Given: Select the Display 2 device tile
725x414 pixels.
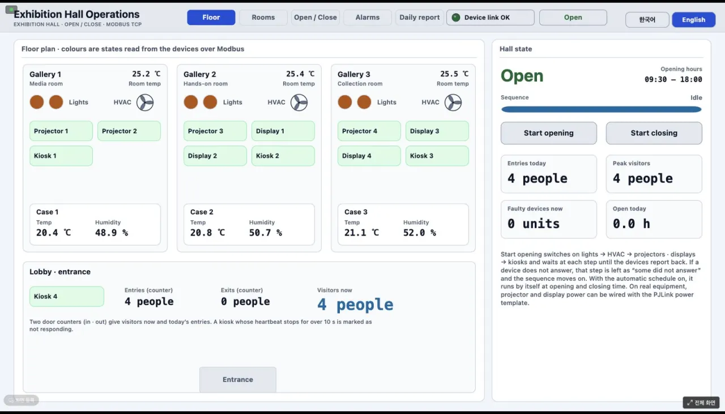Looking at the screenshot, I should coord(215,156).
